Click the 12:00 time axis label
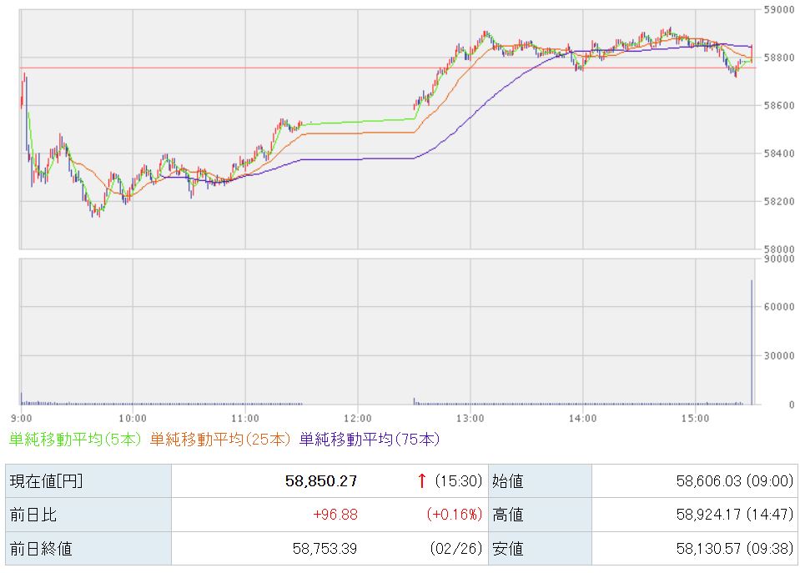 tap(357, 417)
